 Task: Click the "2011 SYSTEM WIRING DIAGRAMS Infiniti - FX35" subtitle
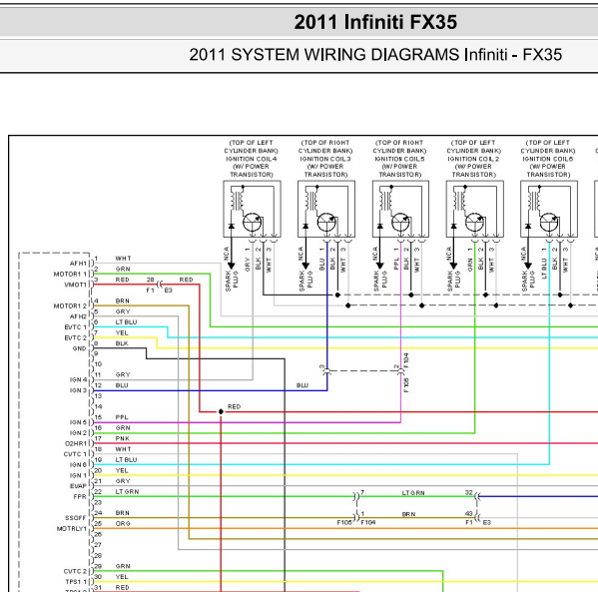point(375,55)
